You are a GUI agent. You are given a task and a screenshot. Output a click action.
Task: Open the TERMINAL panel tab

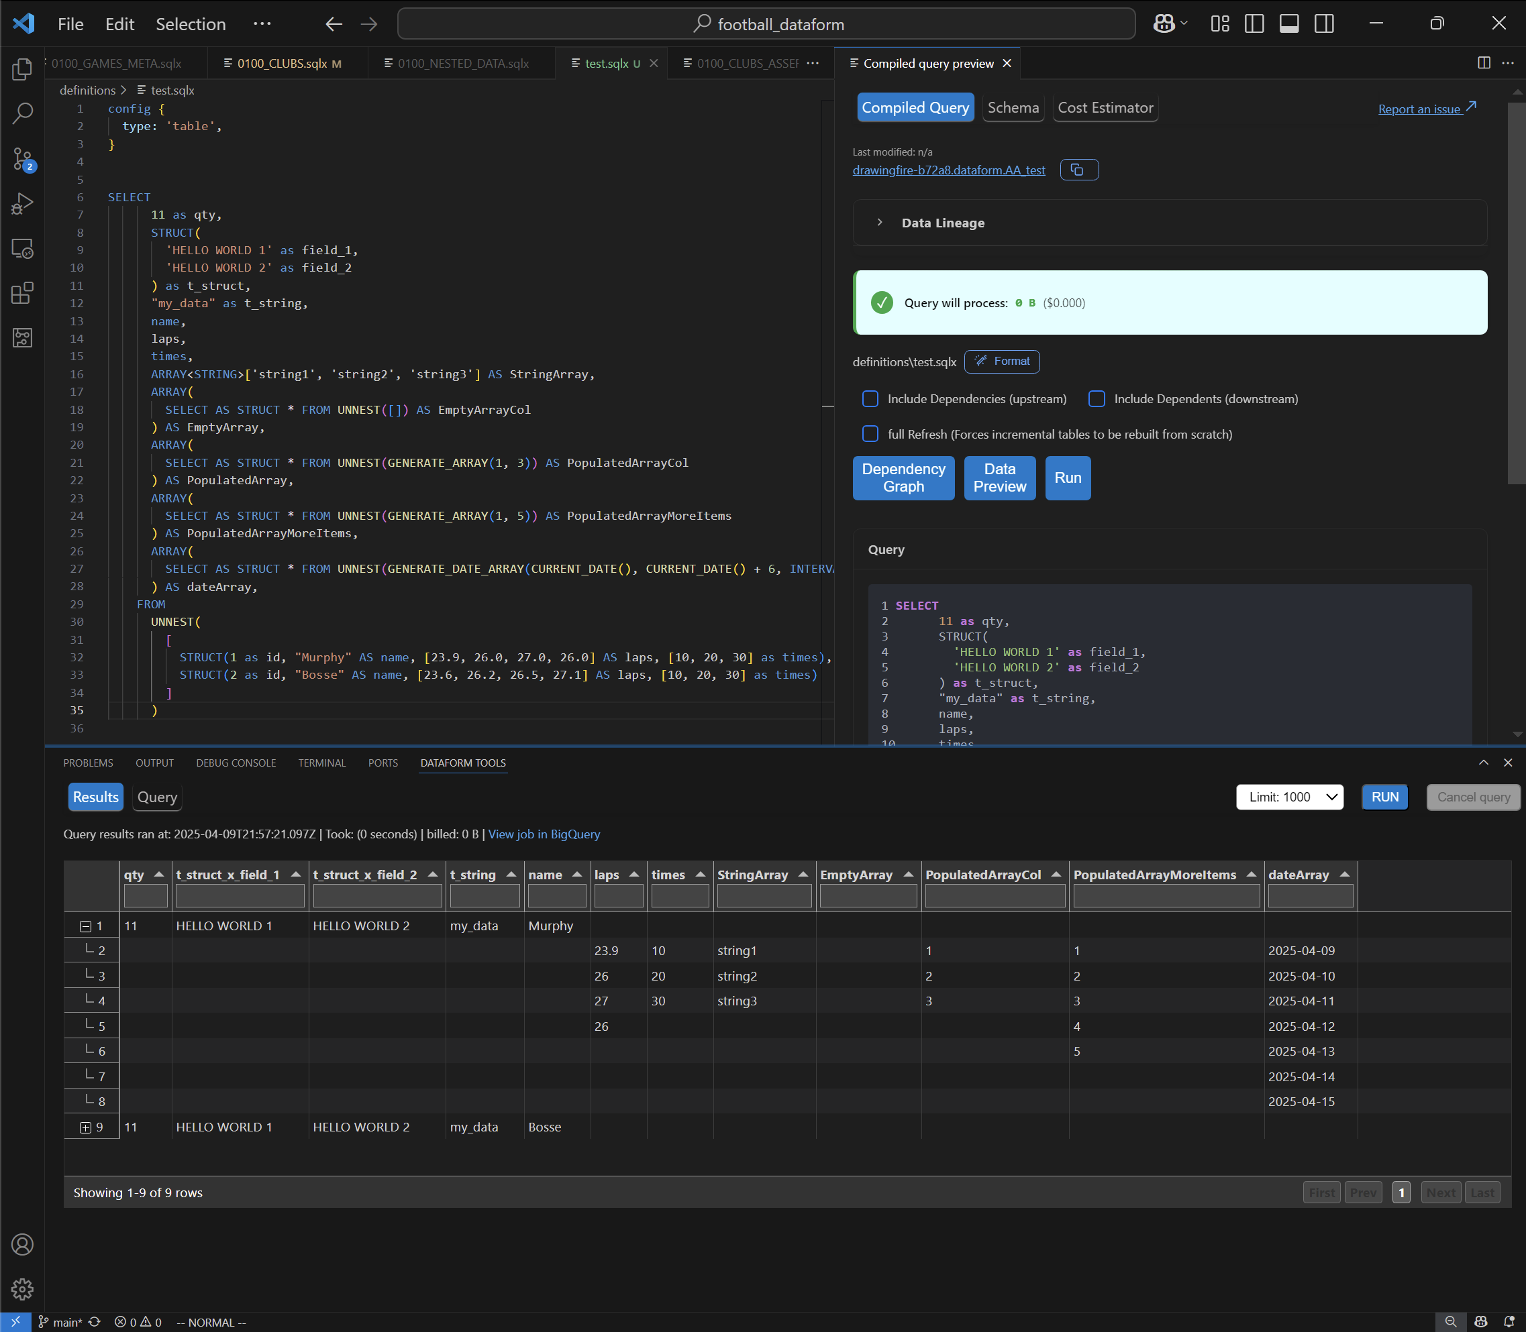322,763
